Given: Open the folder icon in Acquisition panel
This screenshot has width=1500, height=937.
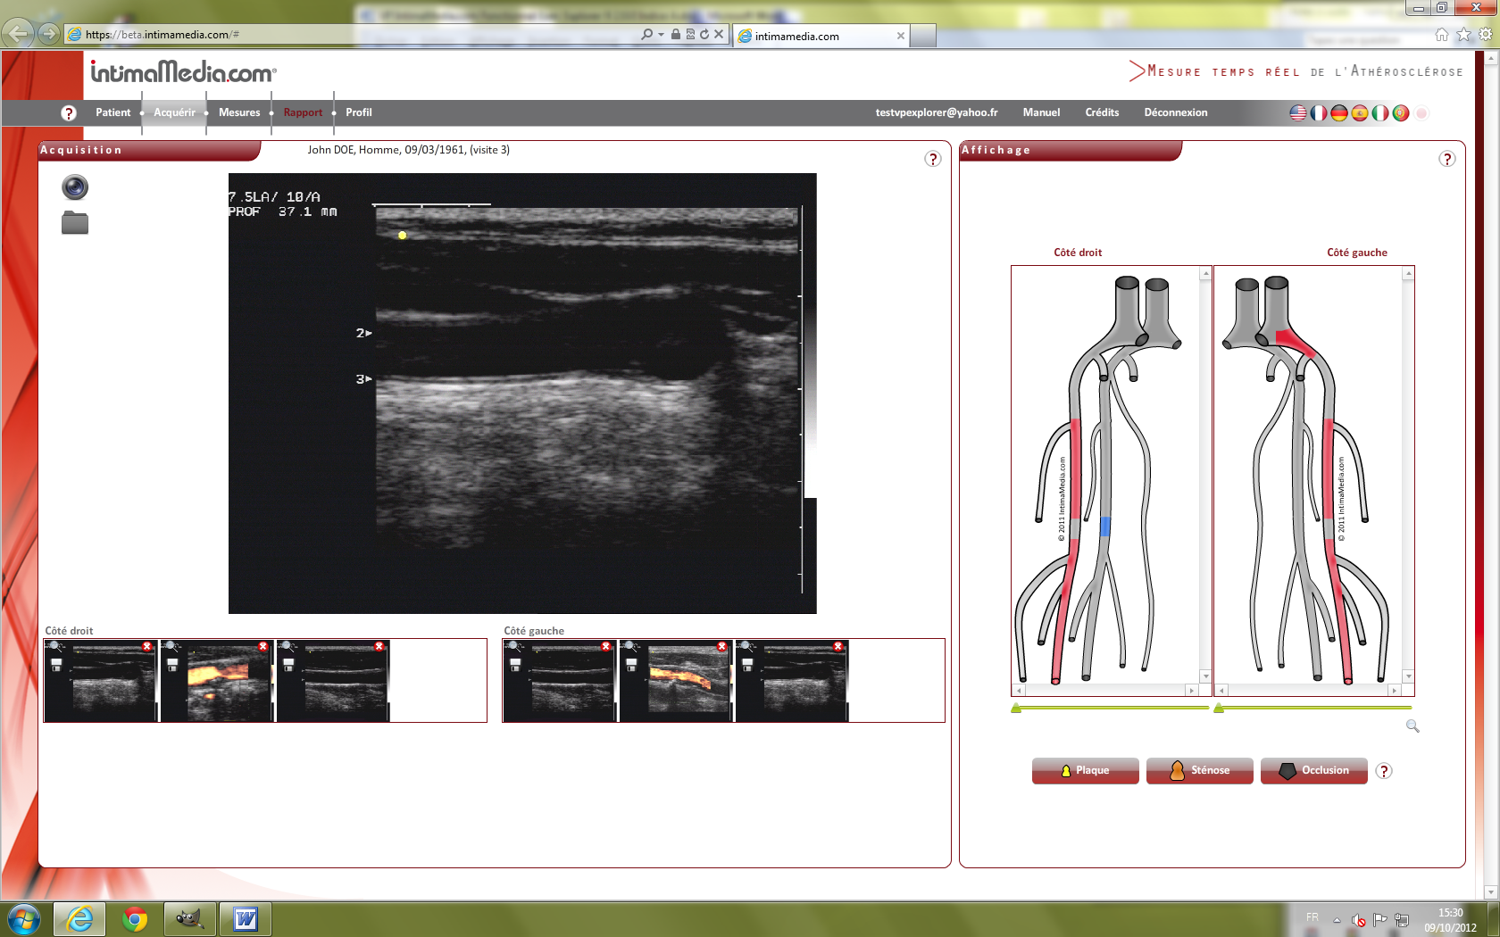Looking at the screenshot, I should (x=75, y=223).
